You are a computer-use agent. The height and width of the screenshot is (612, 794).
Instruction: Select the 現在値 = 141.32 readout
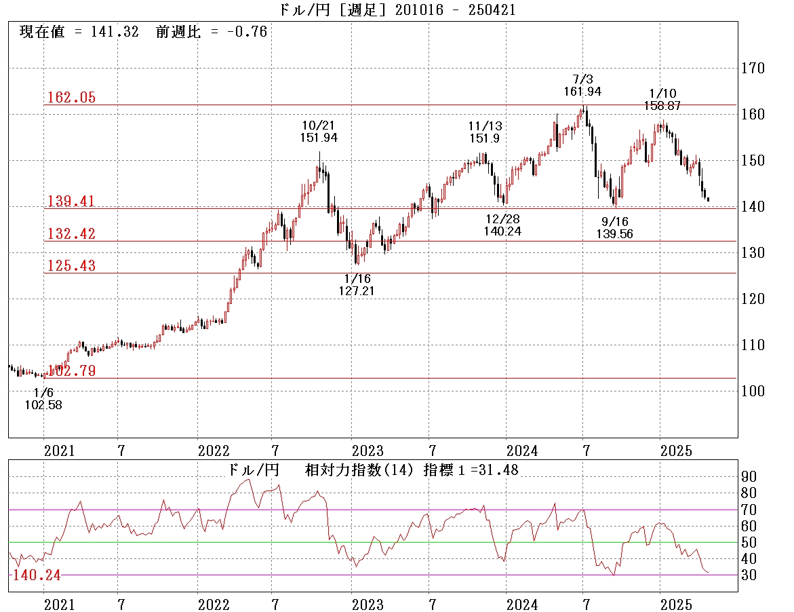[80, 32]
